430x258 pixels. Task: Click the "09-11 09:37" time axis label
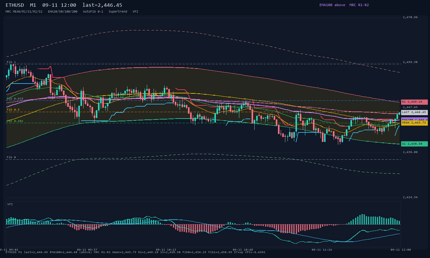click(x=87, y=250)
